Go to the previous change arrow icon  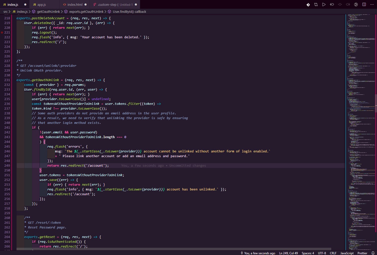pos(332,5)
